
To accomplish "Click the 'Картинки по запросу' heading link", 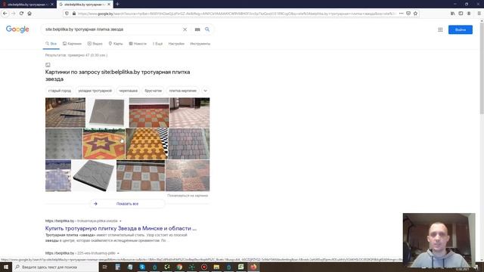I will [x=118, y=76].
